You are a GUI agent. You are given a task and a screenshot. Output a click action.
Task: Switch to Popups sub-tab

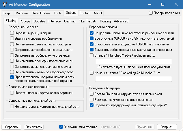25,21
